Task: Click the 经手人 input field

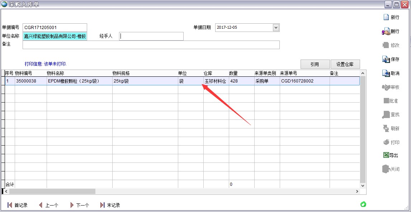Action: point(151,36)
